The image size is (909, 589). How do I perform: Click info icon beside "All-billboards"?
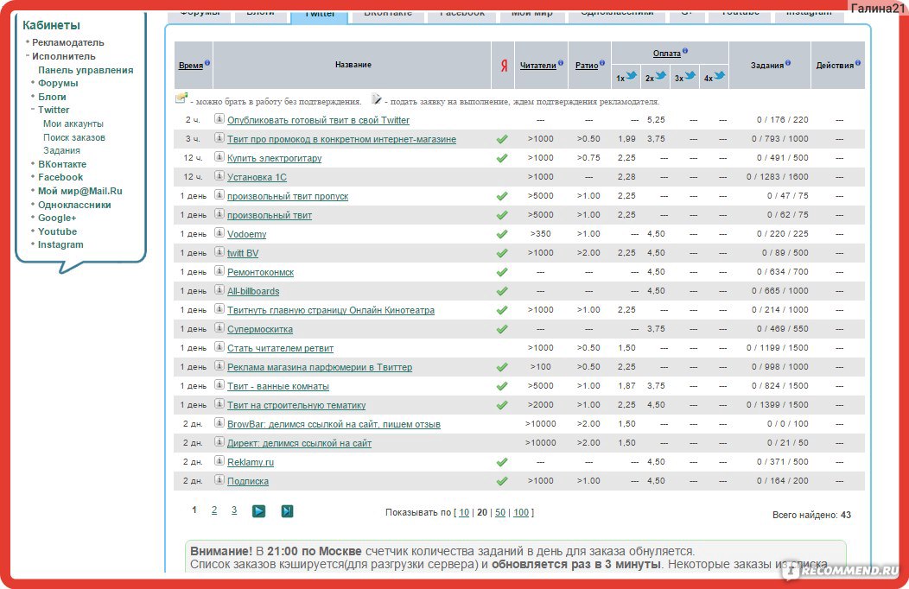click(x=219, y=289)
